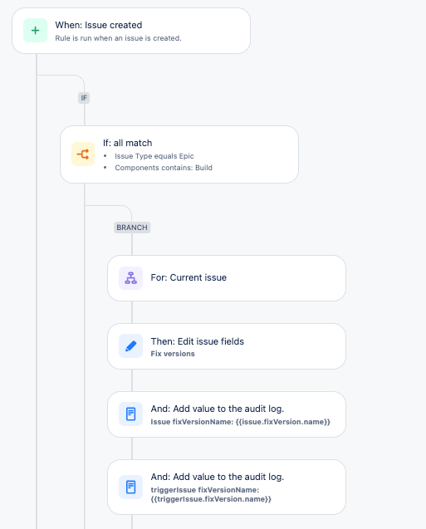Click the purple hierarchy branch icon
This screenshot has width=426, height=529.
(x=131, y=278)
